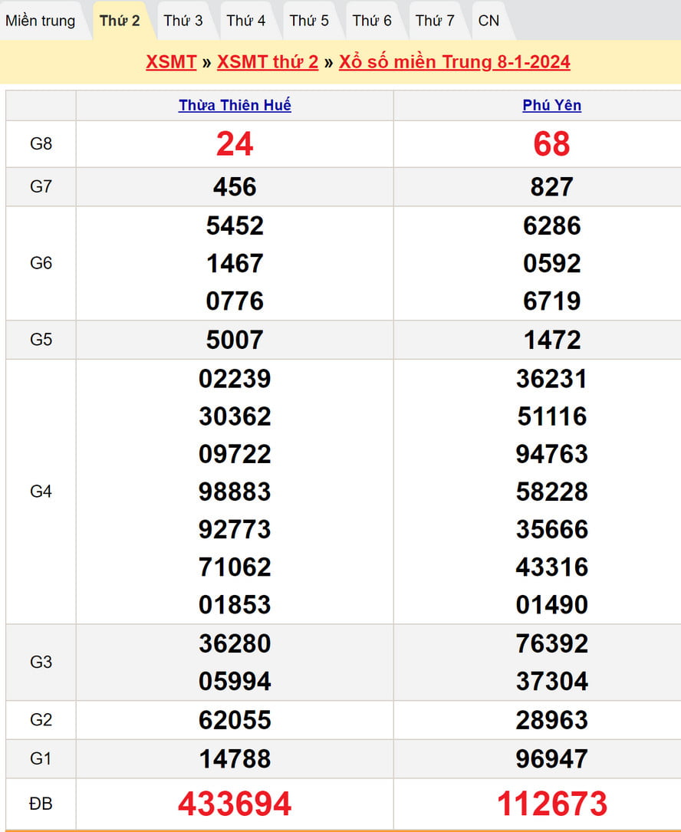The height and width of the screenshot is (832, 681).
Task: Go to the Thứ 4 tab
Action: coord(246,21)
